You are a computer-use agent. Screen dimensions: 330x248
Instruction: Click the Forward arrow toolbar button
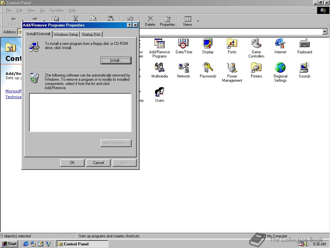(35, 18)
